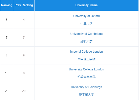This screenshot has height=100, width=139.
Task: Select Edinburgh's ranking cell showing 20
Action: click(7, 91)
